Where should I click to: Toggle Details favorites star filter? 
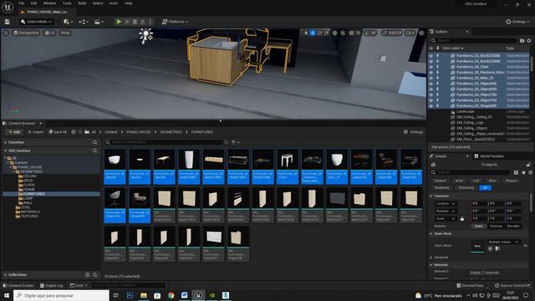pos(523,173)
